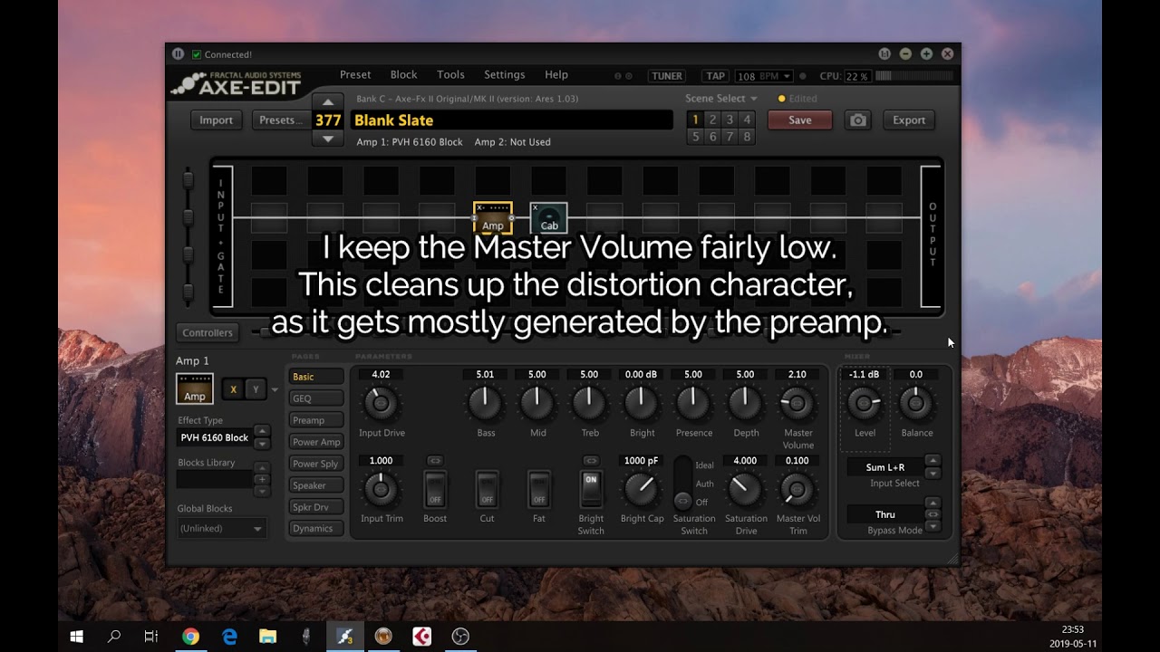The height and width of the screenshot is (652, 1160).
Task: Toggle the Connected checkbox
Action: (x=197, y=54)
